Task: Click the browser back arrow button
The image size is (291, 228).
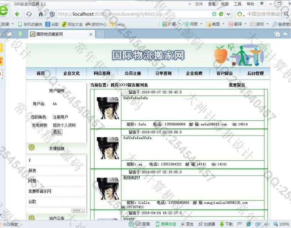Action: coord(17,14)
